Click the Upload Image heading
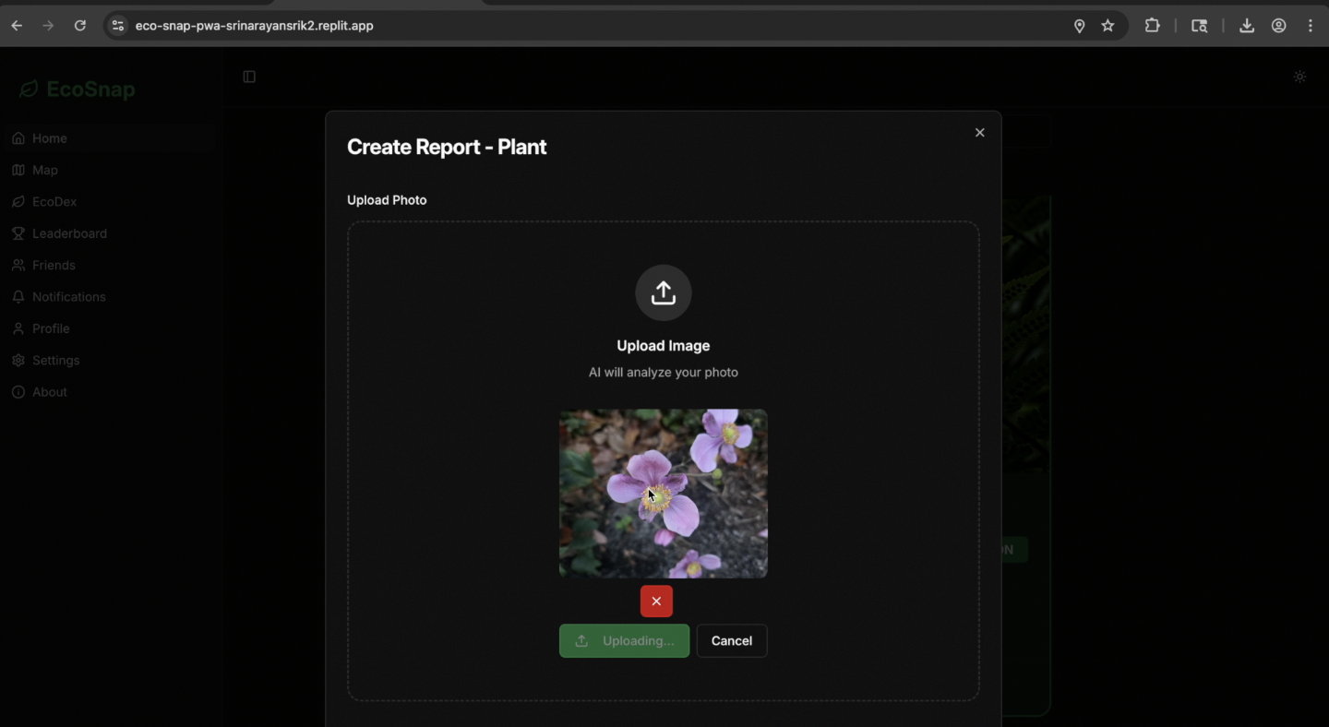 (664, 346)
